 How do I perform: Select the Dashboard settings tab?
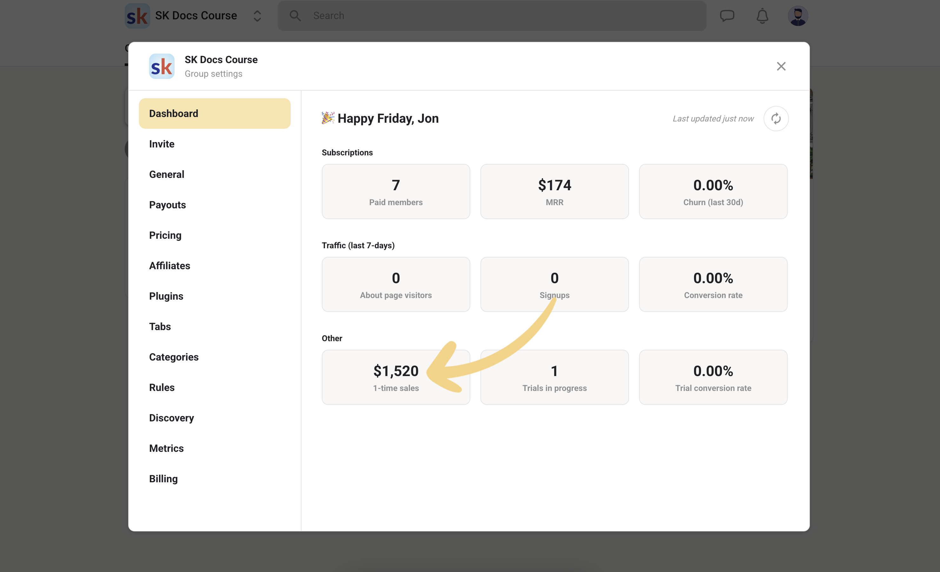215,114
